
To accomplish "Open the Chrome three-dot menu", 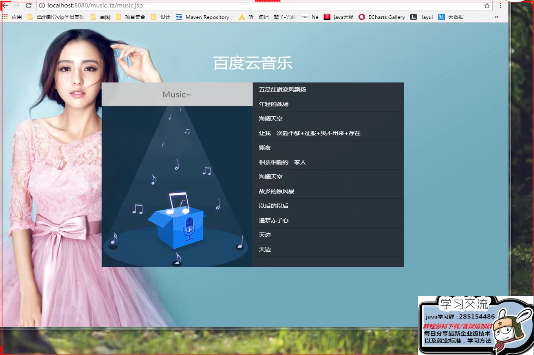I will click(500, 5).
